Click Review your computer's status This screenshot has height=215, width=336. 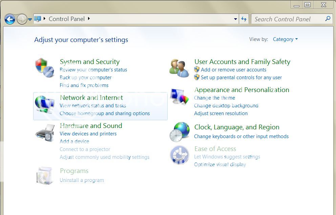click(93, 70)
